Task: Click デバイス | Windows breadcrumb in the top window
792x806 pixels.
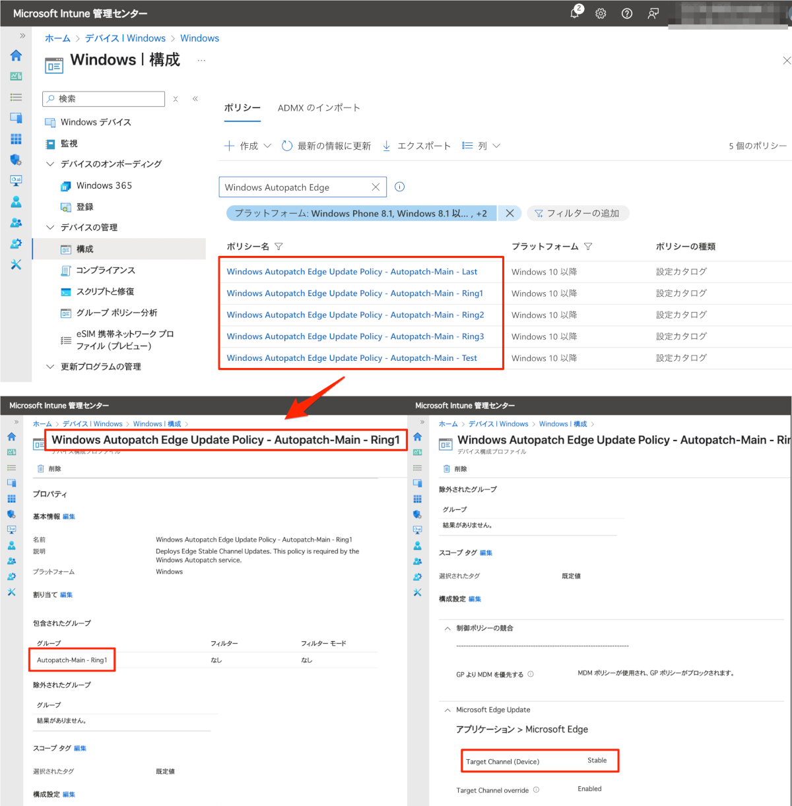Action: 125,38
